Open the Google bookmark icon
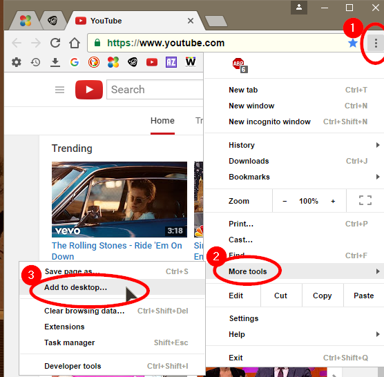Viewport: 384px width, 377px height. (x=75, y=62)
